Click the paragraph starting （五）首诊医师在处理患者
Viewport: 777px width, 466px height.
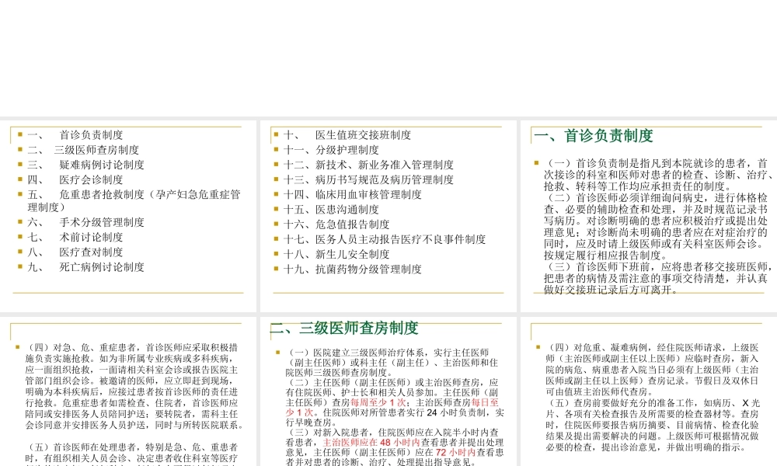click(x=132, y=454)
